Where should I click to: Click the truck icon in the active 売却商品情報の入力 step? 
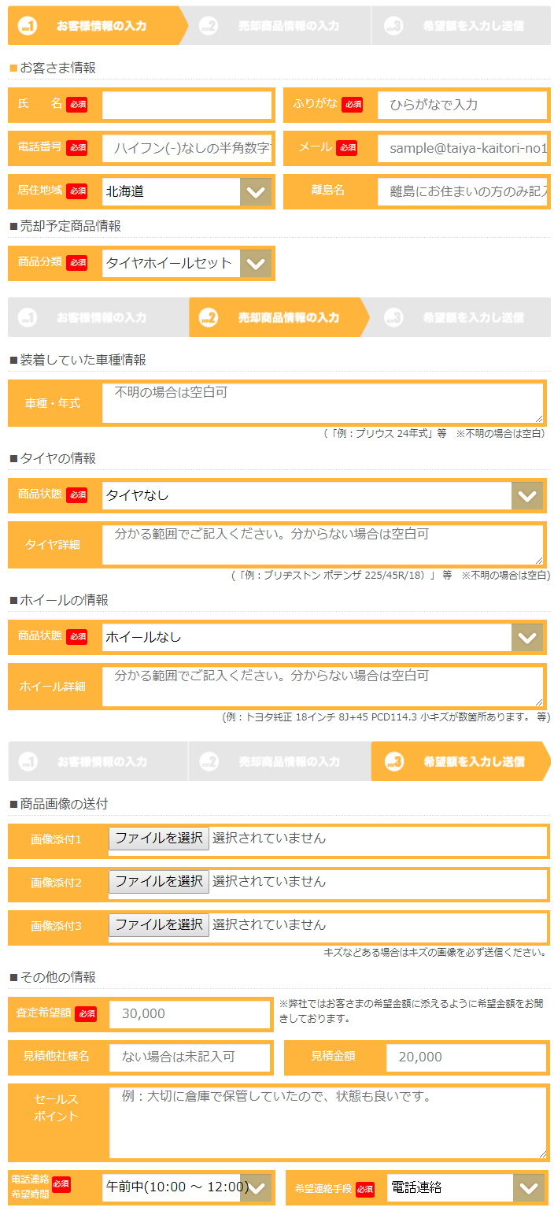pyautogui.click(x=209, y=317)
